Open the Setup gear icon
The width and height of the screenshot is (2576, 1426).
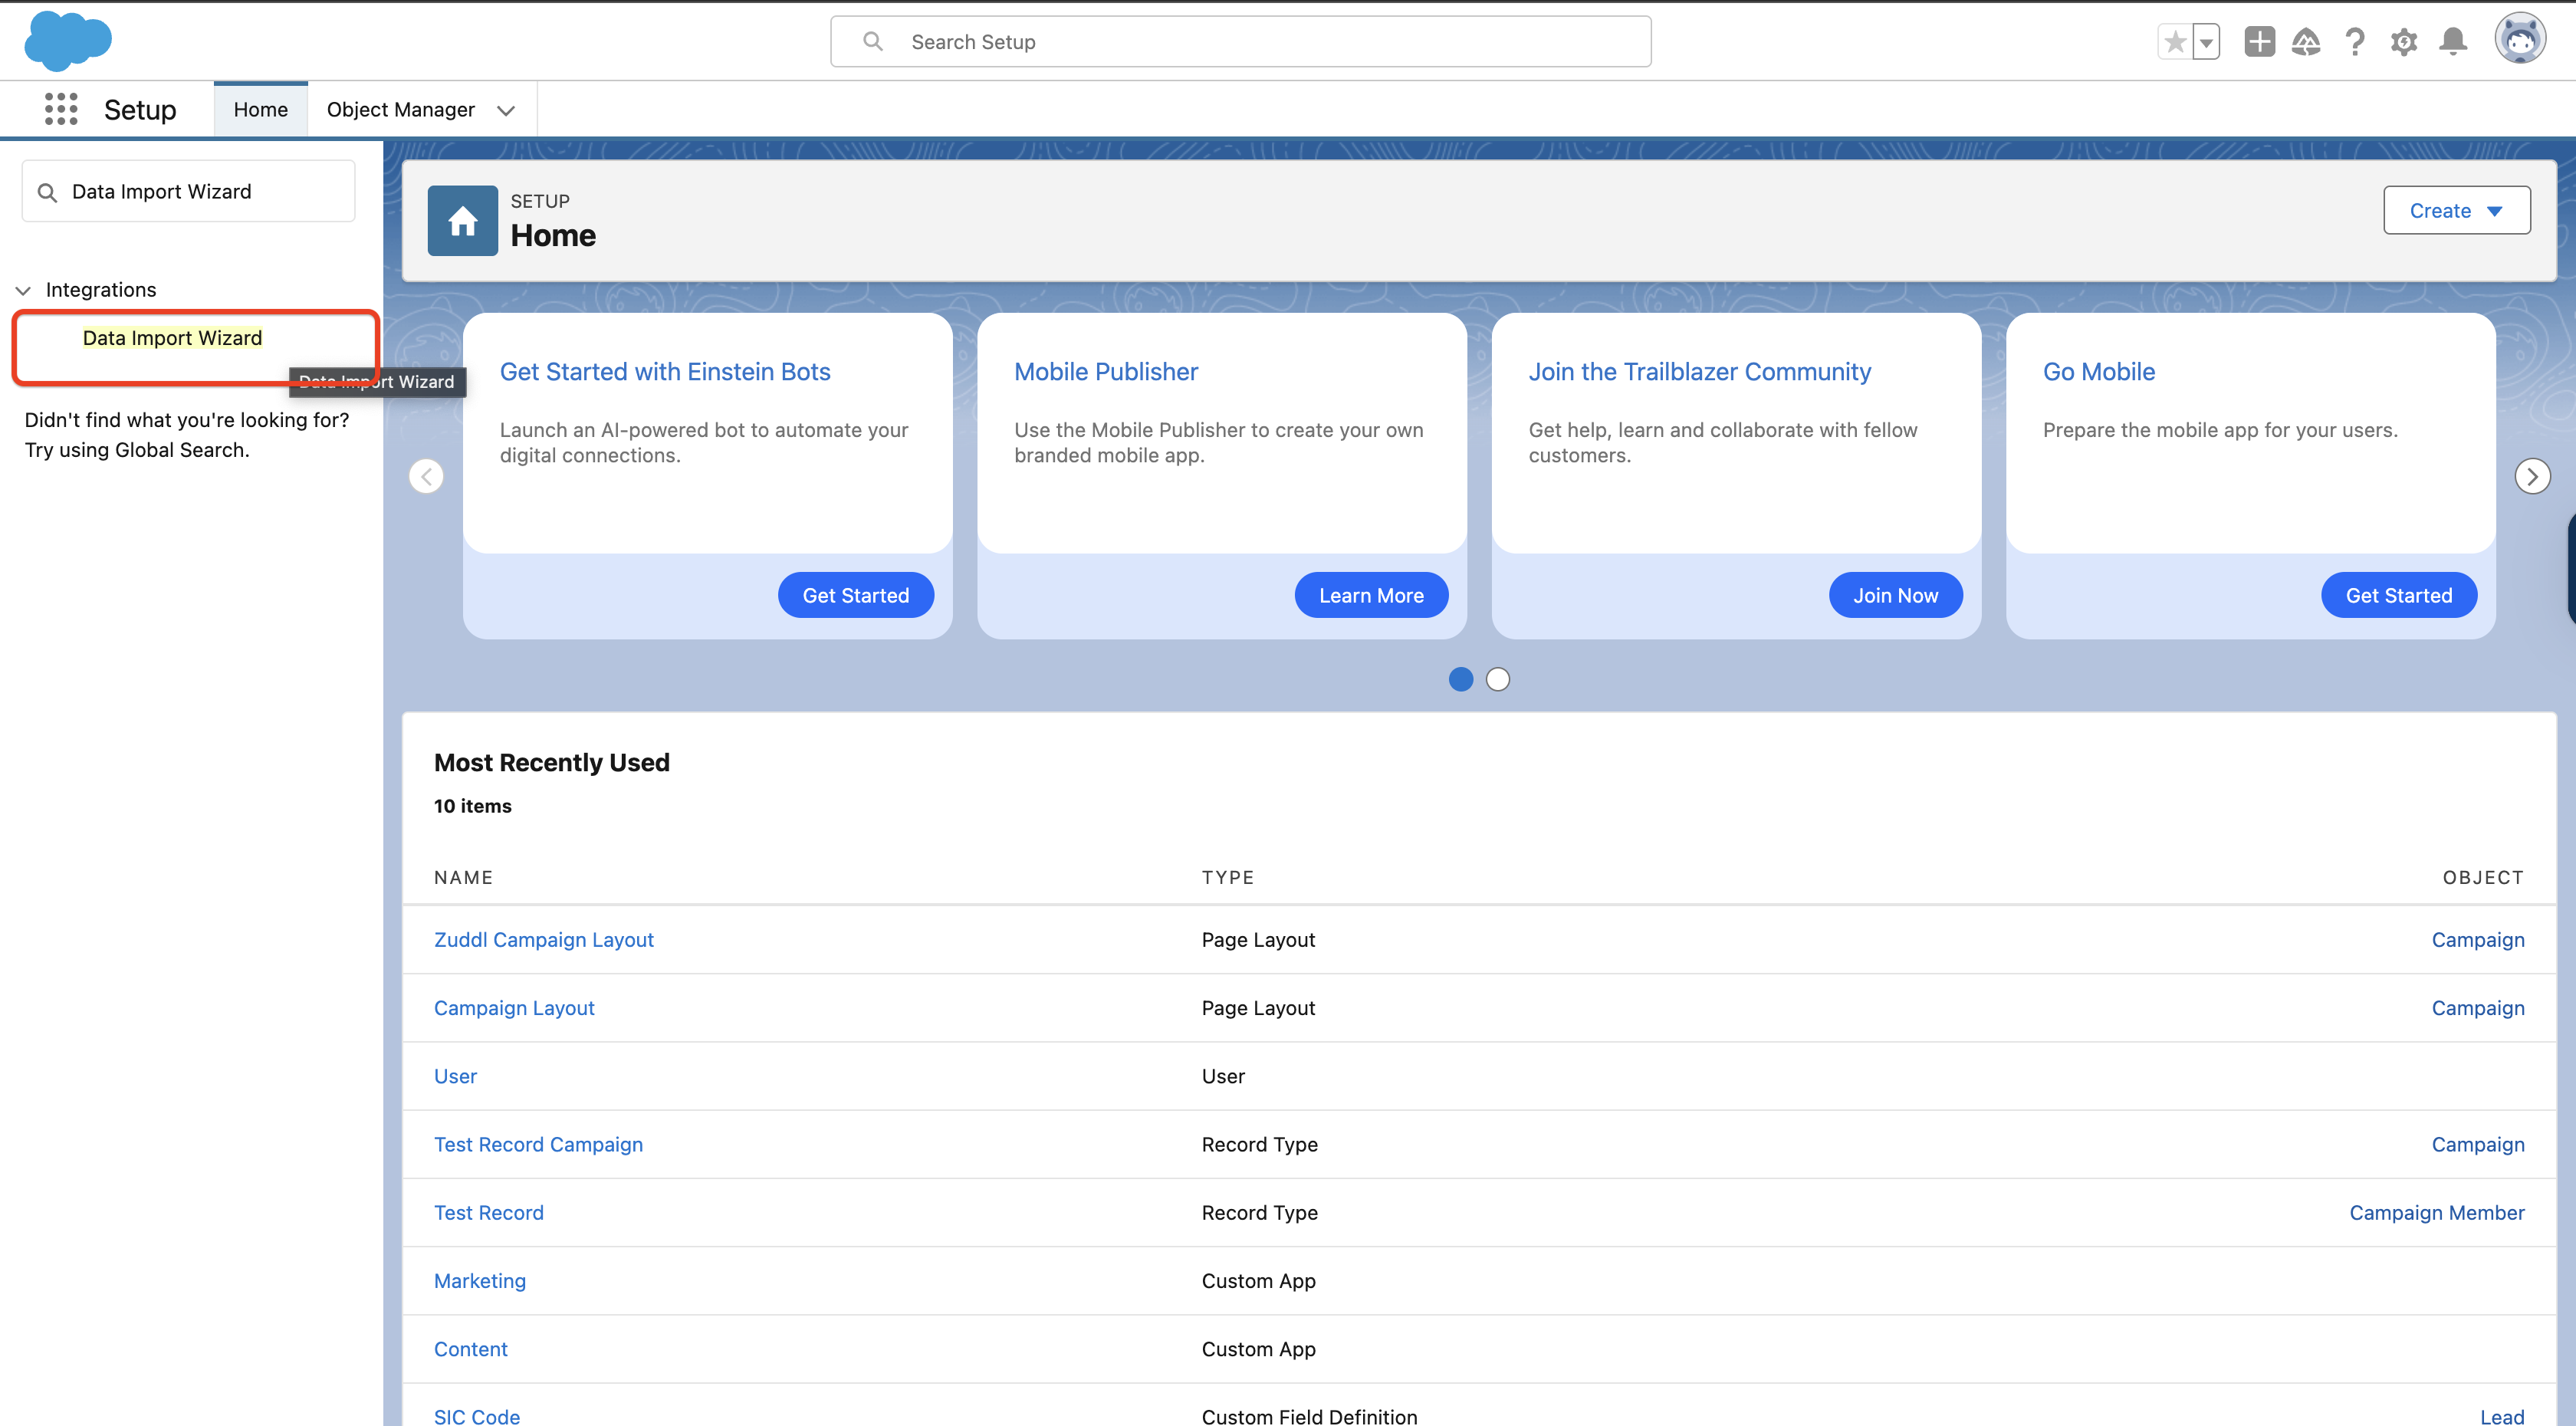coord(2404,42)
